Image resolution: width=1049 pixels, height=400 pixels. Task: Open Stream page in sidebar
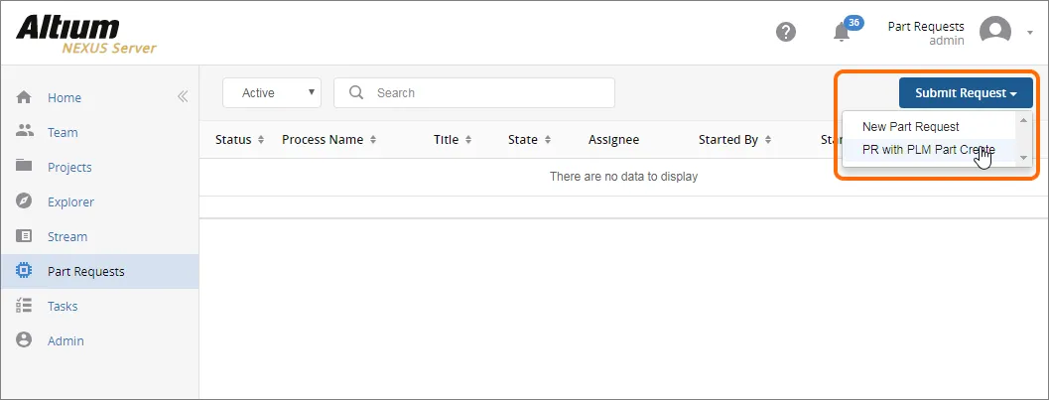pos(66,237)
